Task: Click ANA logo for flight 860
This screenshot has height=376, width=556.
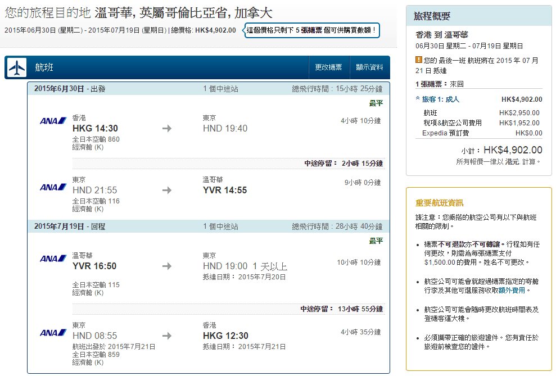Action: [53, 121]
